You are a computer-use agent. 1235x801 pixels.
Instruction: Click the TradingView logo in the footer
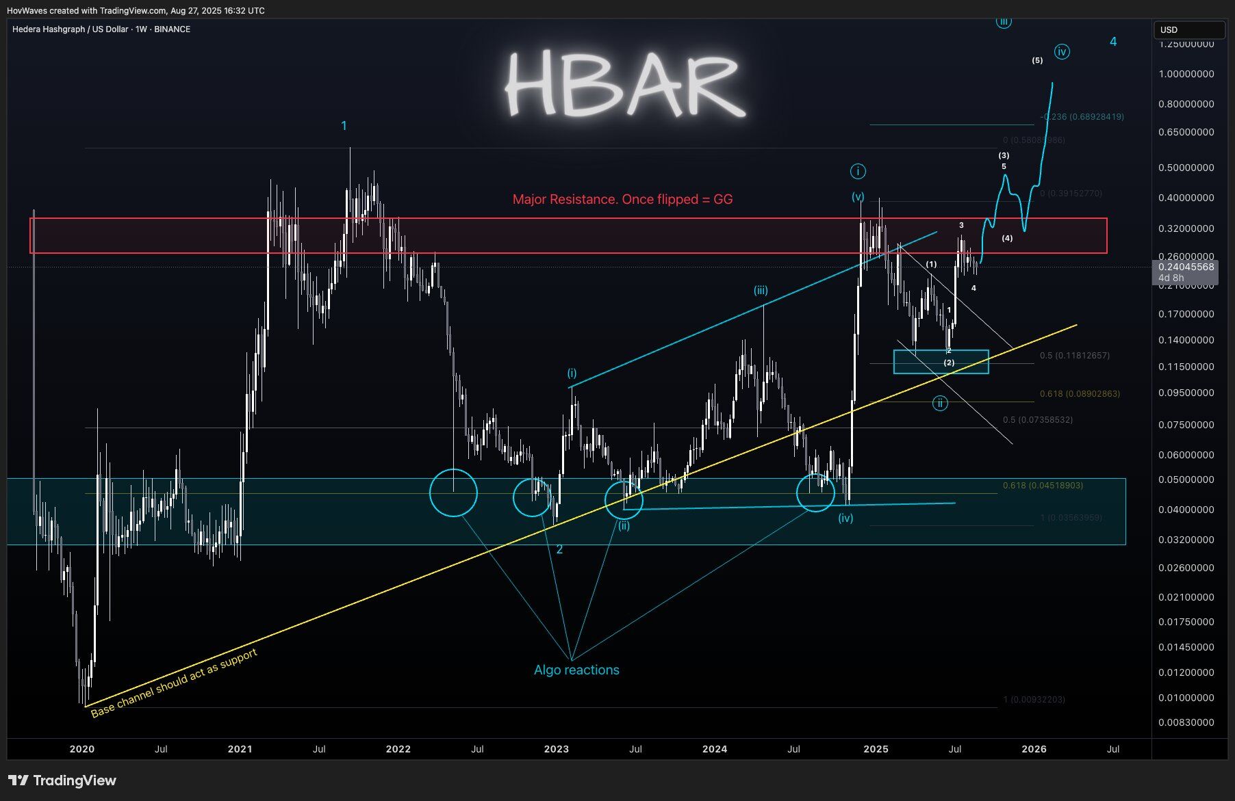[x=62, y=780]
